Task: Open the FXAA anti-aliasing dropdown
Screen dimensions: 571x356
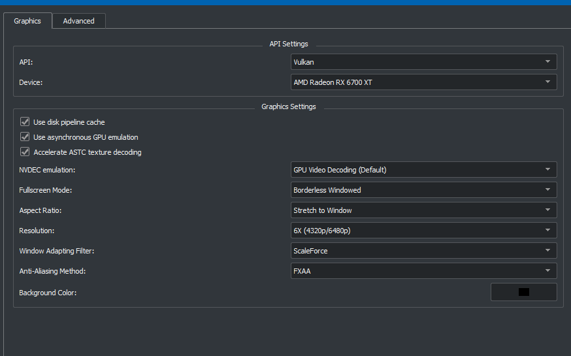Action: pyautogui.click(x=423, y=271)
